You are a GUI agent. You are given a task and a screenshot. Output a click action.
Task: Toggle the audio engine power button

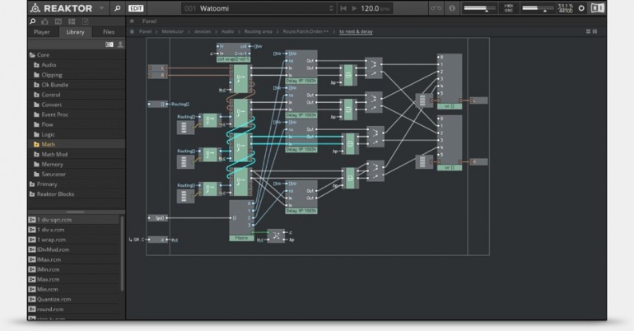(x=582, y=8)
